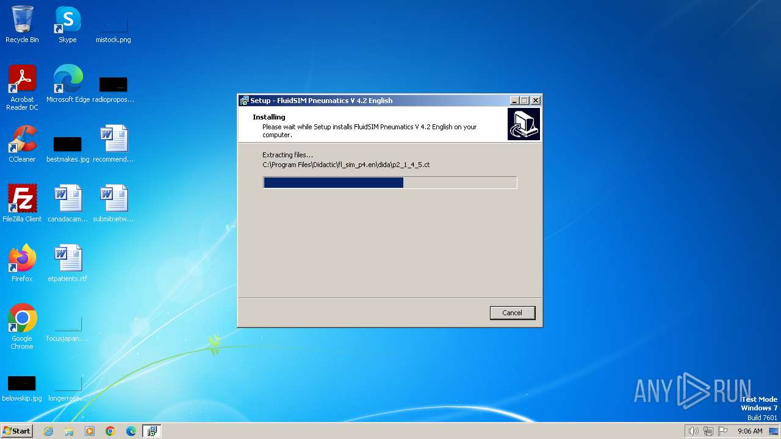Click the Setup installer taskbar button
781x439 pixels.
(x=152, y=431)
